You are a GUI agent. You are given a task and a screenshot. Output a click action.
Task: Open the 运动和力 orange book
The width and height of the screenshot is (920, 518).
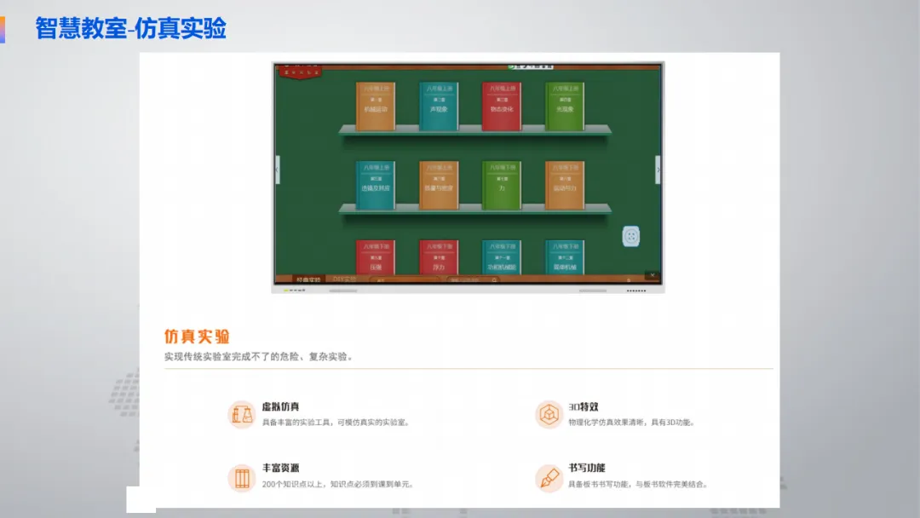click(565, 186)
